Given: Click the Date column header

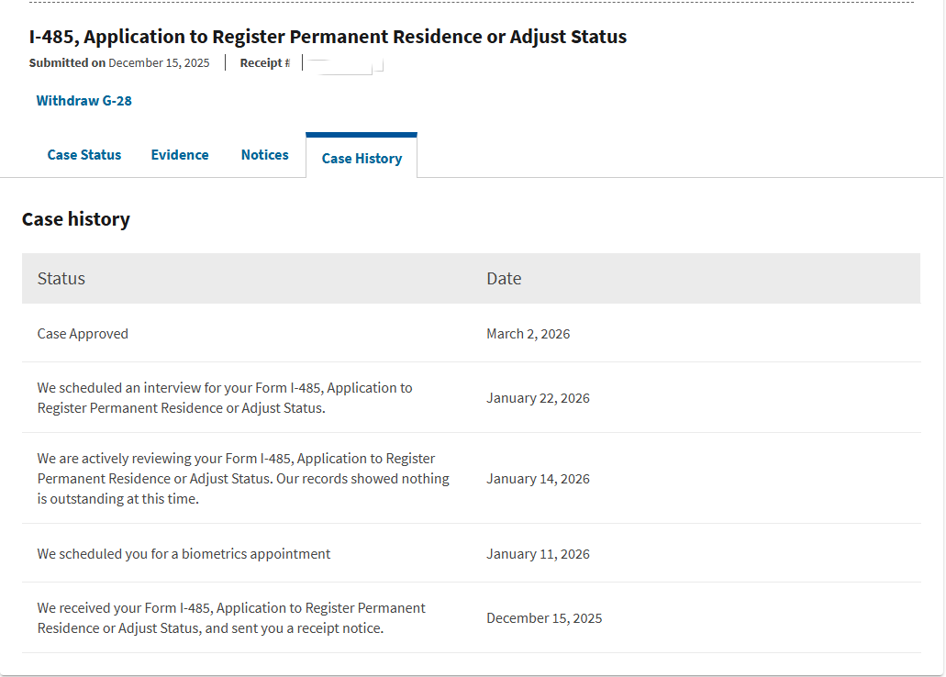Looking at the screenshot, I should coord(504,279).
